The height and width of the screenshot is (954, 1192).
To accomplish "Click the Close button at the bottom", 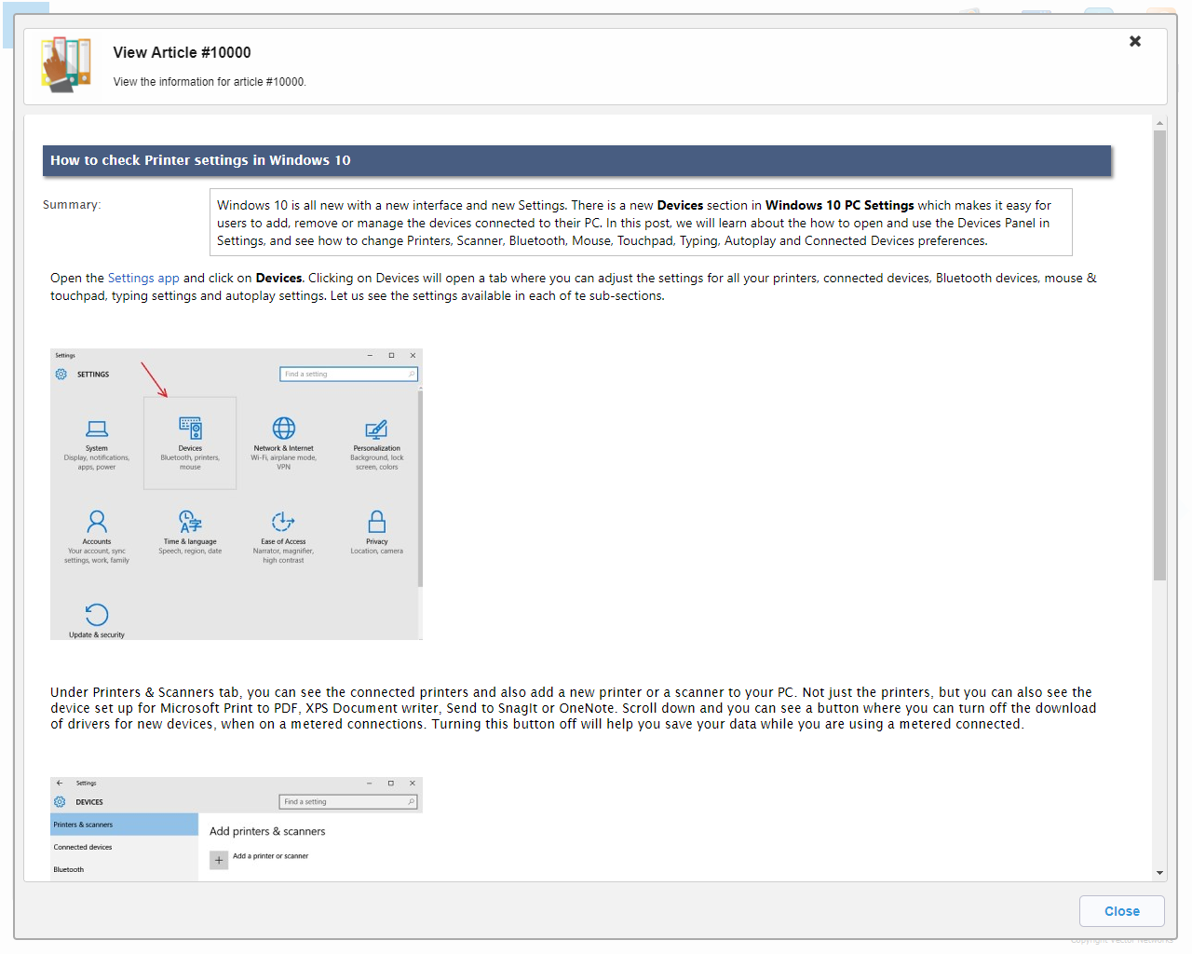I will pos(1122,911).
